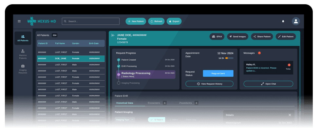This screenshot has width=319, height=138.
Task: Go to Imaging Requests in sidebar
Action: tap(23, 69)
